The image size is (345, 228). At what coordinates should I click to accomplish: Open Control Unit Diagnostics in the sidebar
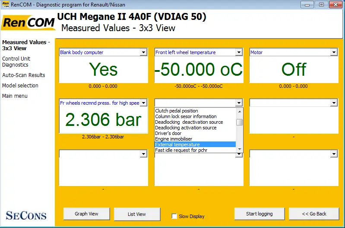point(16,62)
